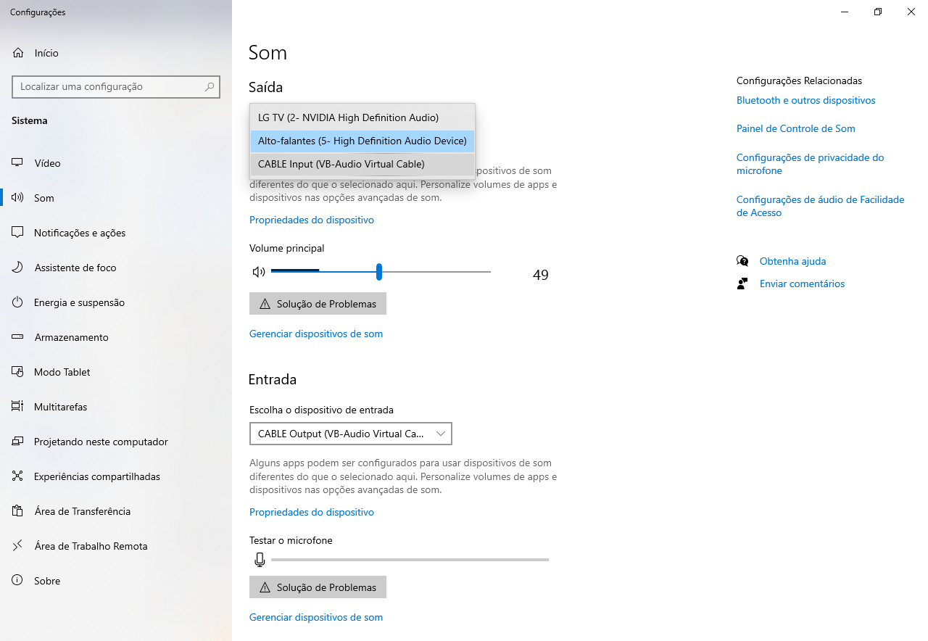928x641 pixels.
Task: Open Multitarefas settings page
Action: click(x=60, y=407)
